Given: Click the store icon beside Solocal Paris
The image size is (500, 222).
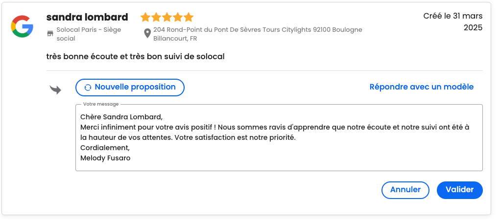Looking at the screenshot, I should pos(50,33).
